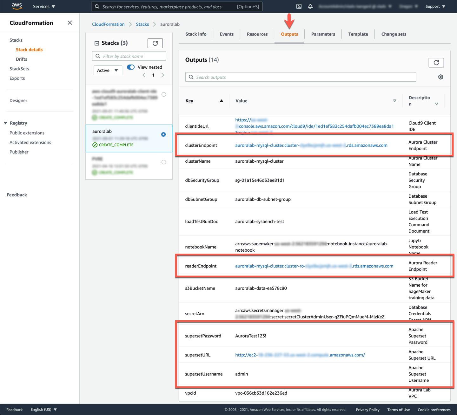457x415 pixels.
Task: Open Outputs table settings gear
Action: pos(440,77)
